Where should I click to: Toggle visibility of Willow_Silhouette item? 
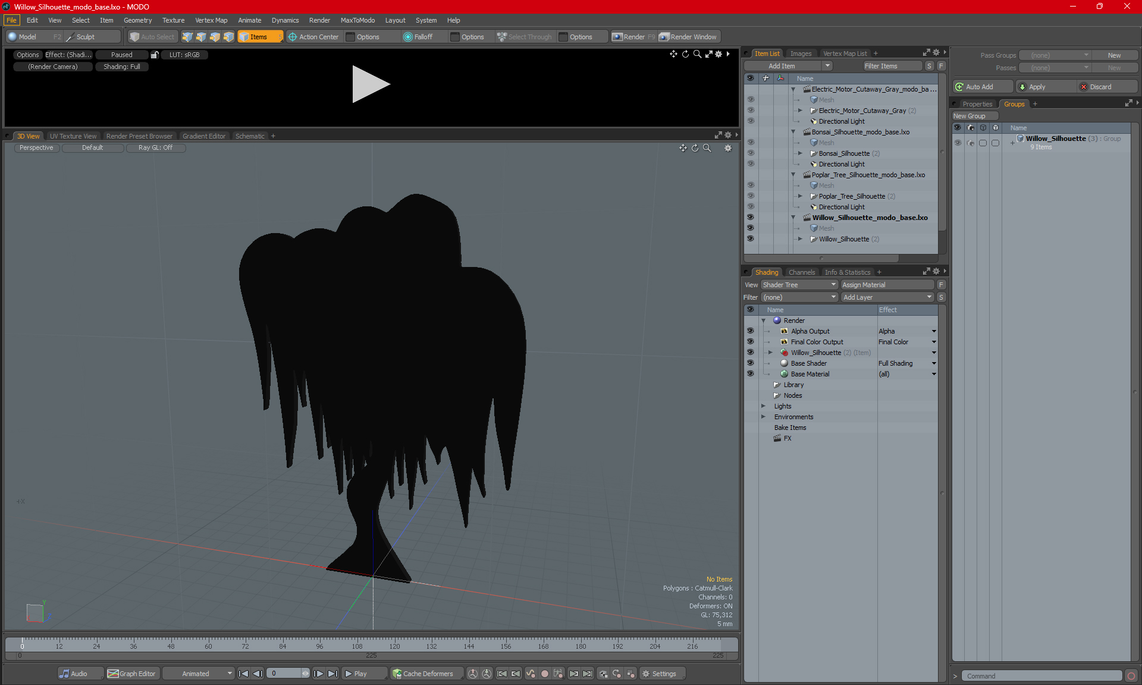point(751,239)
